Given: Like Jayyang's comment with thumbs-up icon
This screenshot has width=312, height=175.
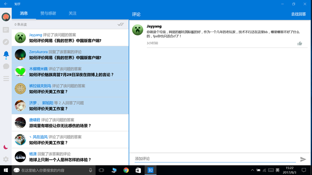Looking at the screenshot, I should click(x=300, y=44).
